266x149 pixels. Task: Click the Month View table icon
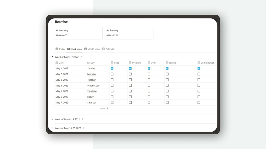(x=85, y=49)
